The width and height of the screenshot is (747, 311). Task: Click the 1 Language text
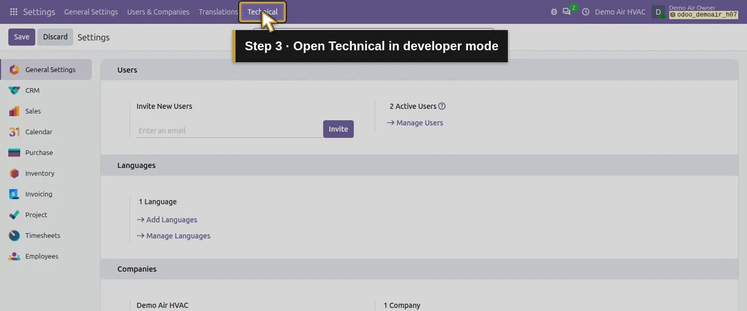(x=158, y=202)
